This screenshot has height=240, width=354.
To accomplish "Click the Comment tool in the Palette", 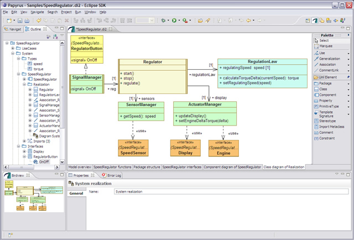I will coord(327,133).
